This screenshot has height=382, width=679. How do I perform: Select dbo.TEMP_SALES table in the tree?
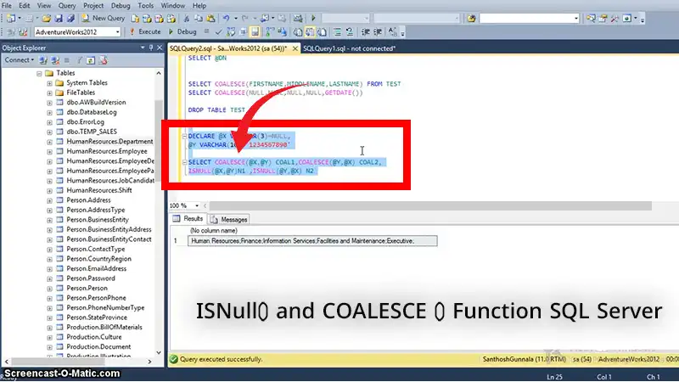(92, 132)
